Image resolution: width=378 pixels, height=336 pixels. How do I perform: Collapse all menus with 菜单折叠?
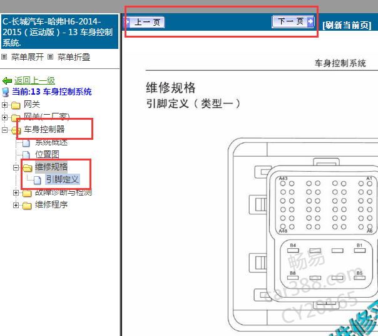click(x=74, y=57)
